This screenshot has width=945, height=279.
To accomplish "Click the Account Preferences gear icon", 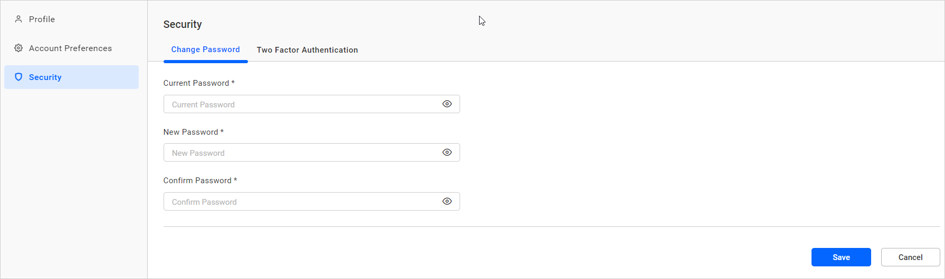I will (x=18, y=48).
